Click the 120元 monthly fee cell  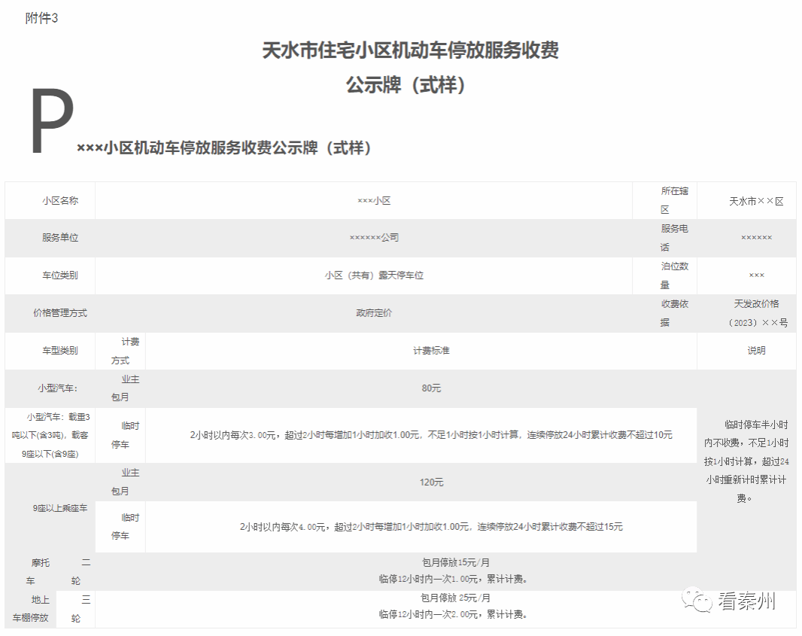tap(431, 482)
